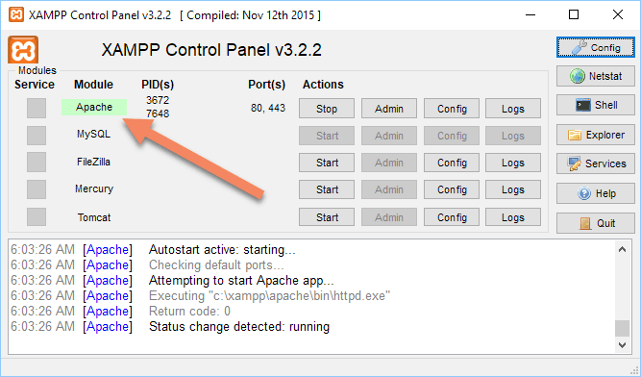The height and width of the screenshot is (377, 641).
Task: Quit XAMPP using the door icon
Action: 596,223
